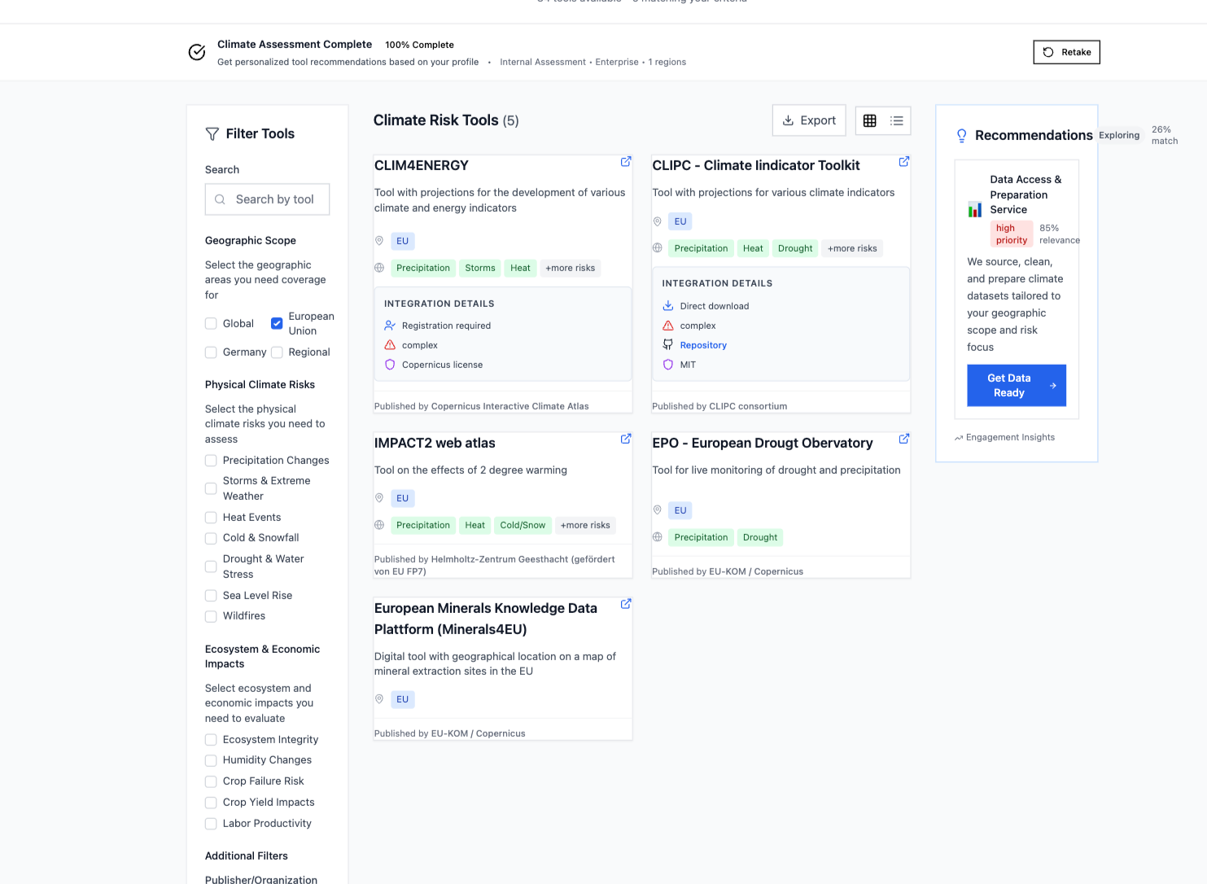Click CLIPC MIT license shield icon
The width and height of the screenshot is (1207, 884).
[x=668, y=365]
